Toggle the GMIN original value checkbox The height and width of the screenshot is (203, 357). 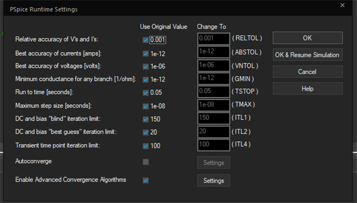pos(146,80)
